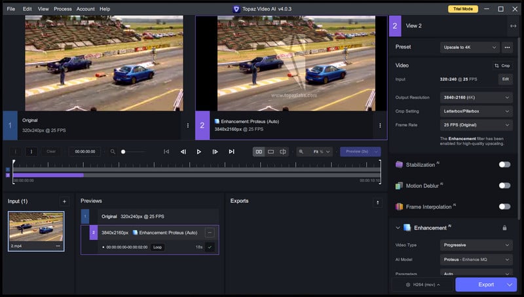This screenshot has height=297, width=524.
Task: Enable the Stabilization toggle
Action: [504, 164]
